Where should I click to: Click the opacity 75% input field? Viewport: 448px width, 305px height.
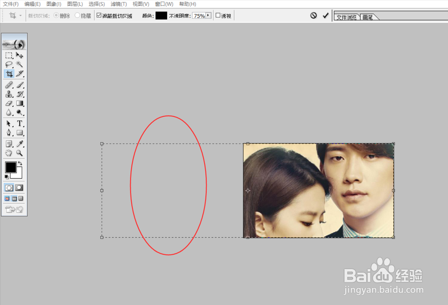pyautogui.click(x=199, y=16)
